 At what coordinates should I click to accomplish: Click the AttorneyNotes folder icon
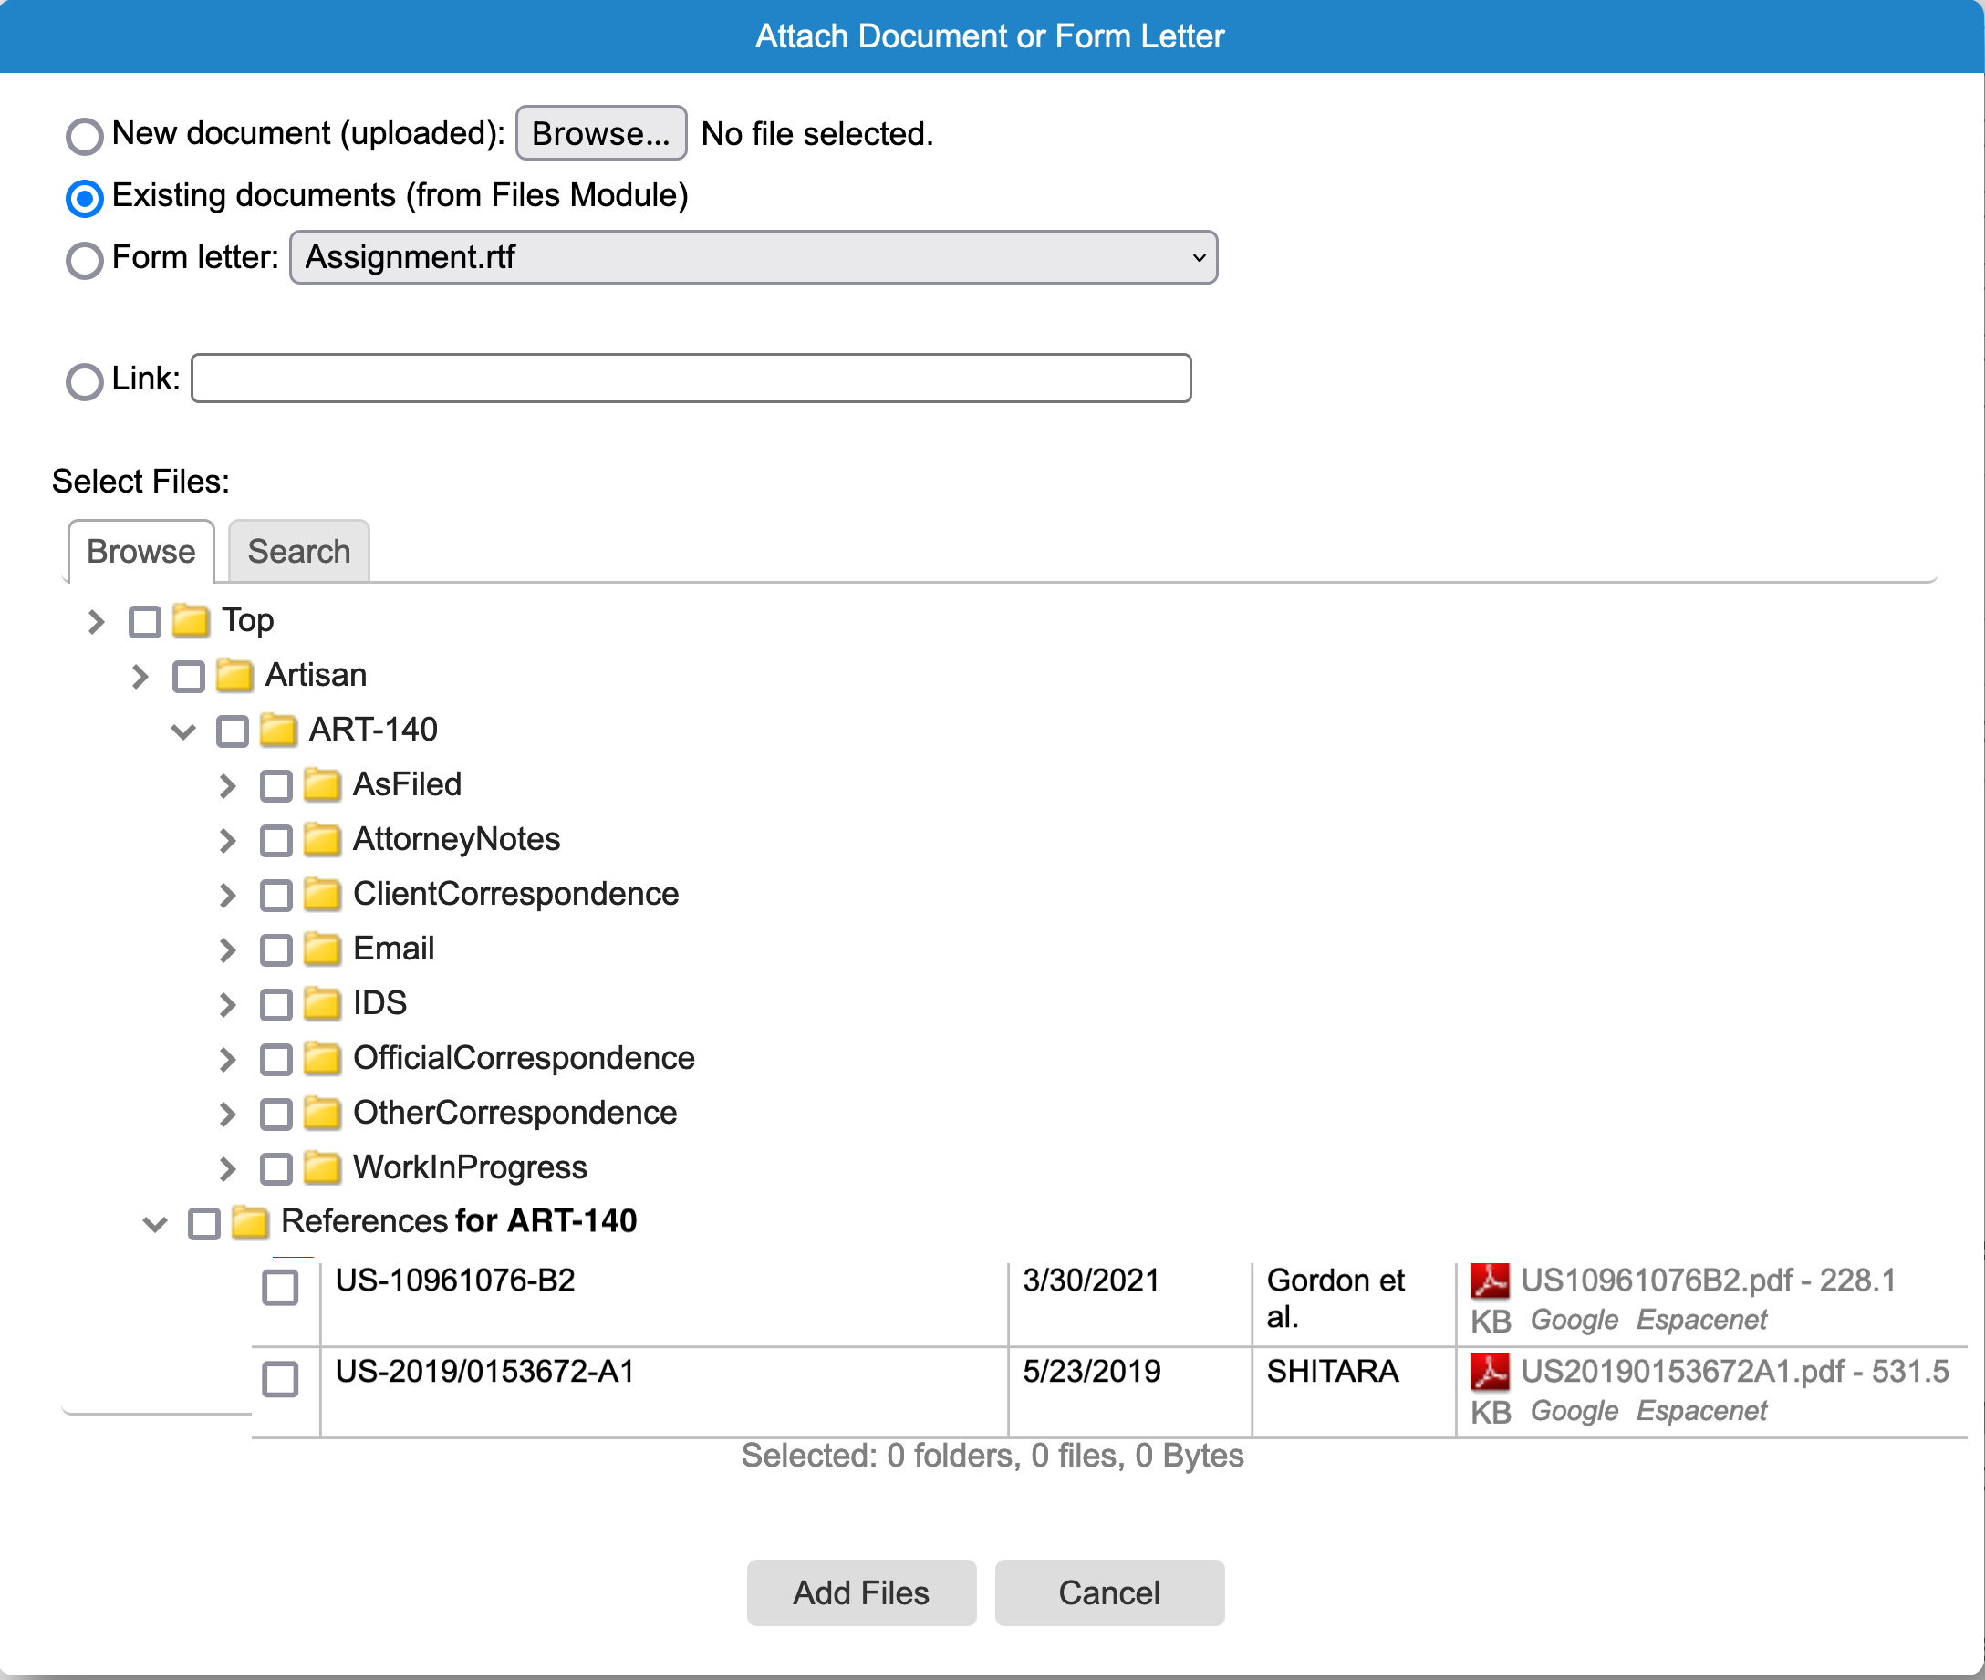pyautogui.click(x=322, y=839)
